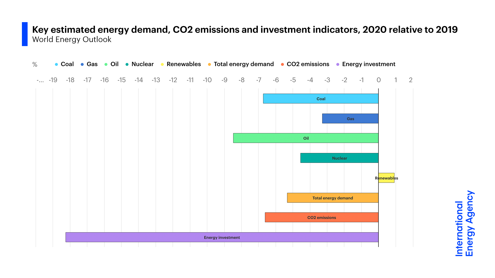The width and height of the screenshot is (495, 278).
Task: Click CO2 emissions legend entry
Action: [x=308, y=64]
